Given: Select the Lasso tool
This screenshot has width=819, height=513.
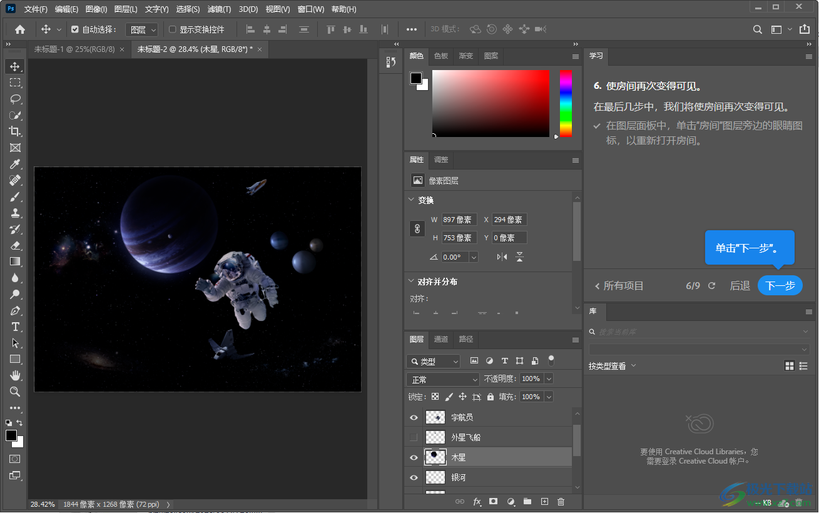Looking at the screenshot, I should [15, 98].
